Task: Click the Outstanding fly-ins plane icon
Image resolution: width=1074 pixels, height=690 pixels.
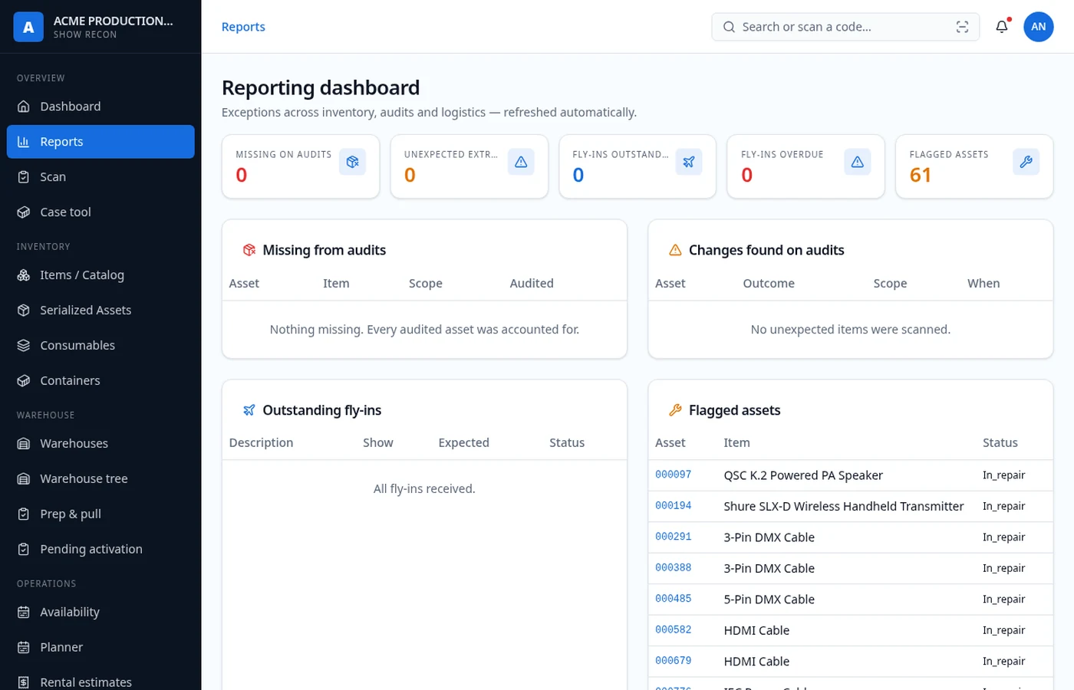Action: [x=249, y=410]
